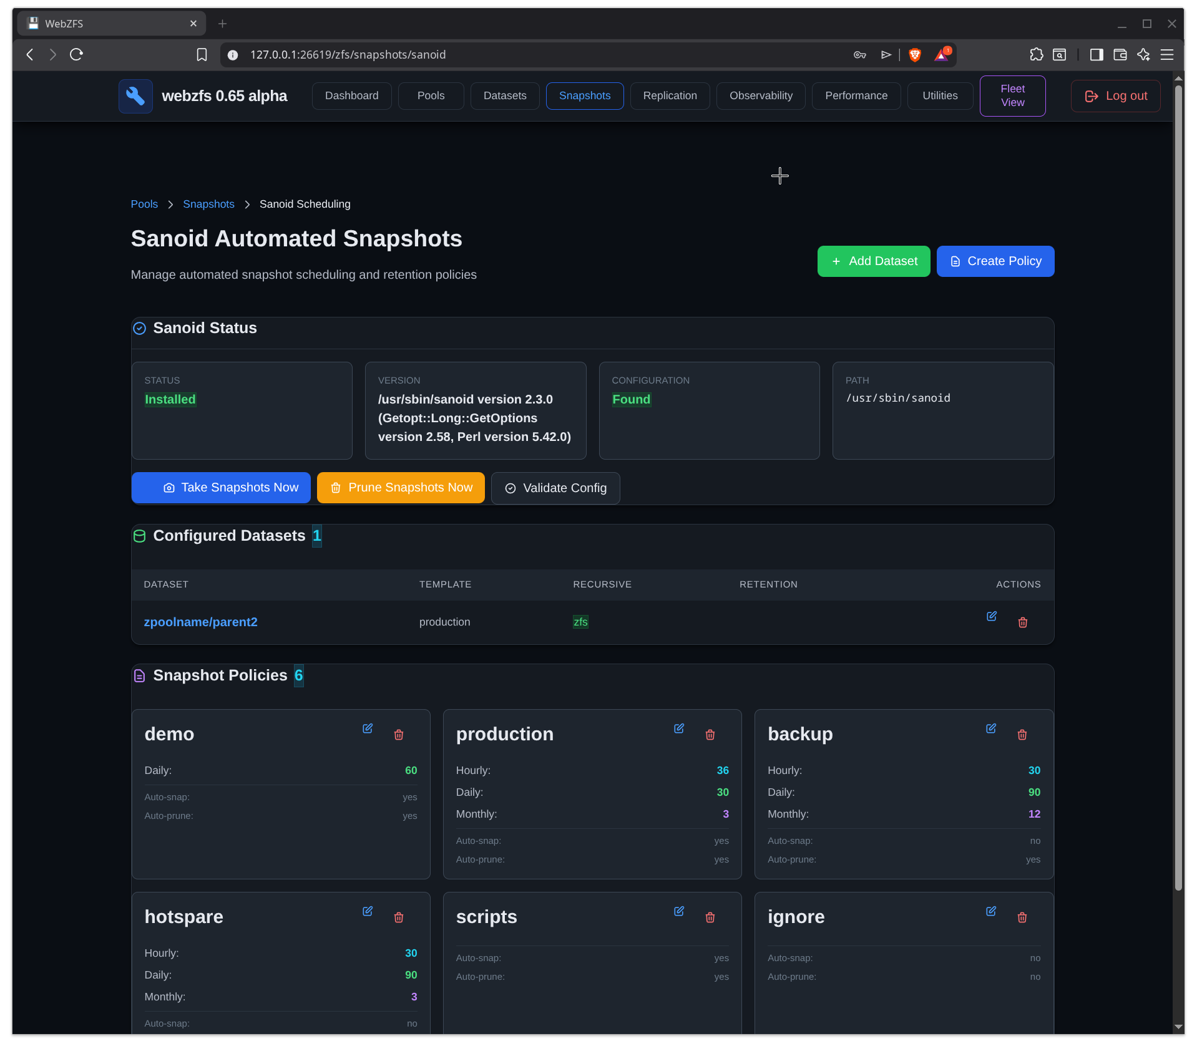Delete the hotspare policy
The width and height of the screenshot is (1197, 1059).
pyautogui.click(x=399, y=917)
